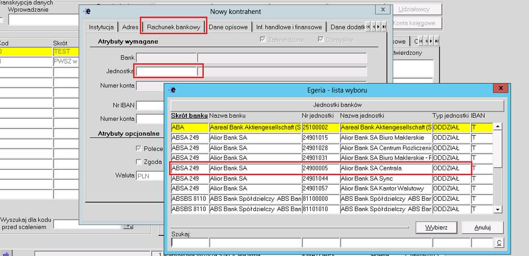Select the Dane dodatkowe tab
The width and height of the screenshot is (529, 256).
click(x=346, y=27)
